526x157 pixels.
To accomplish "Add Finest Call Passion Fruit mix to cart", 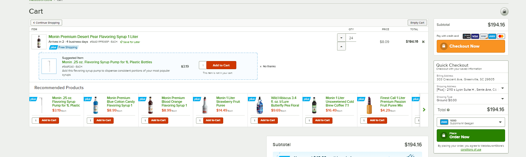I will (x=377, y=120).
